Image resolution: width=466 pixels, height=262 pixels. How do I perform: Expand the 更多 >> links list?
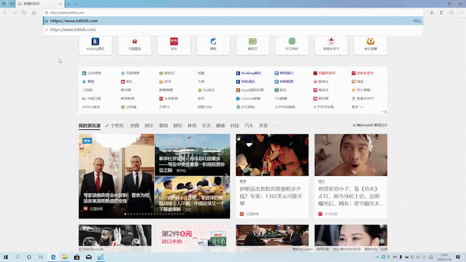[x=358, y=107]
